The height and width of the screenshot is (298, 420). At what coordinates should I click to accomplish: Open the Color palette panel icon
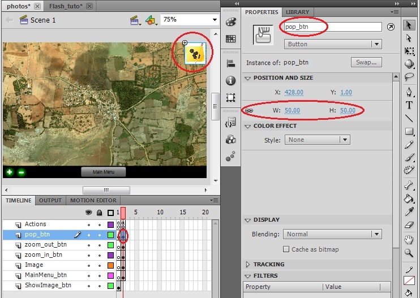coord(230,22)
